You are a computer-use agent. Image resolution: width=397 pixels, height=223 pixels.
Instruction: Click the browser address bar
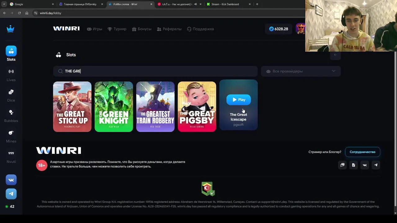167,13
